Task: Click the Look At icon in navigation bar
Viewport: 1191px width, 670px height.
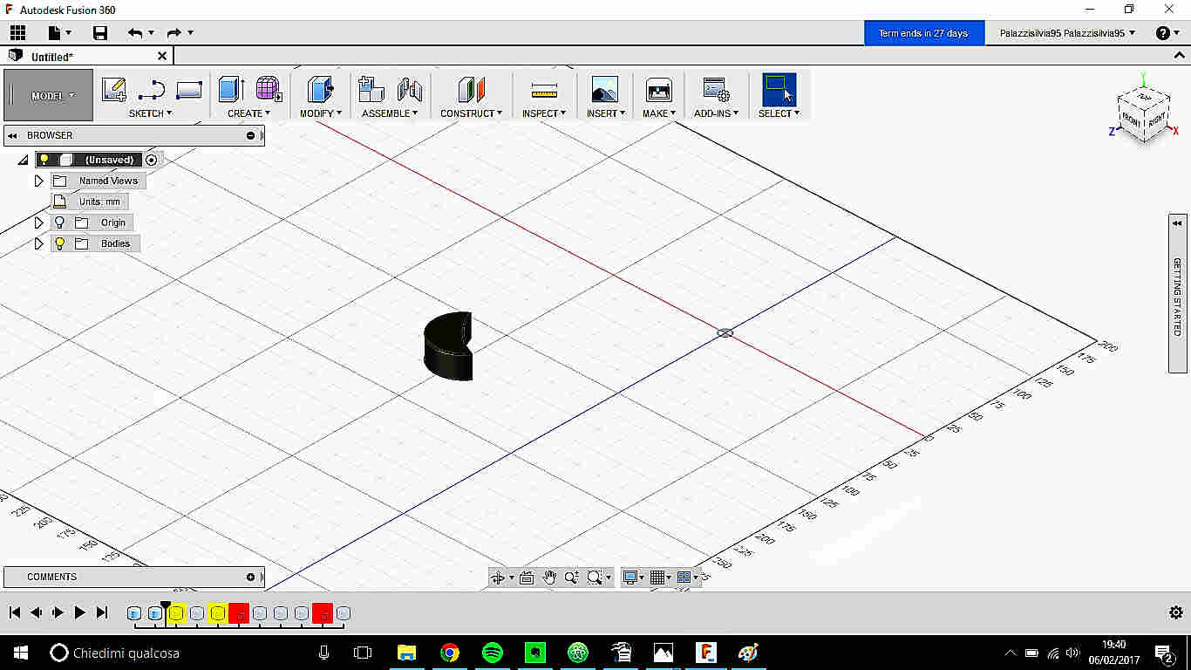Action: (x=526, y=577)
